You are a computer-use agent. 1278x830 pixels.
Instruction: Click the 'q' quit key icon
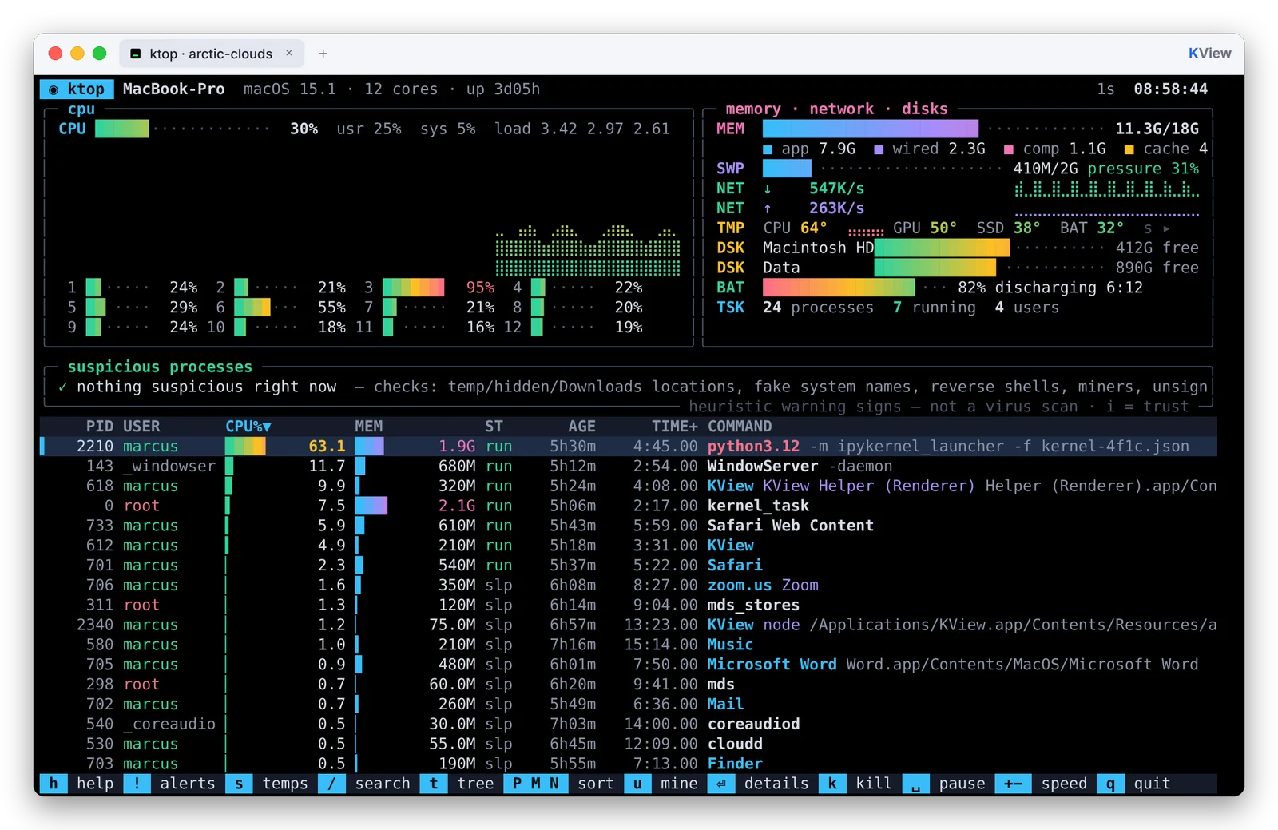click(1110, 784)
